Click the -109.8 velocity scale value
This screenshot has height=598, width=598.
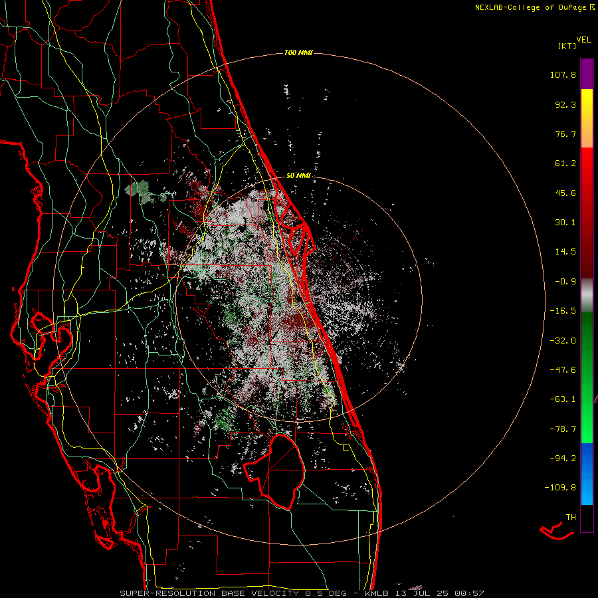(560, 488)
